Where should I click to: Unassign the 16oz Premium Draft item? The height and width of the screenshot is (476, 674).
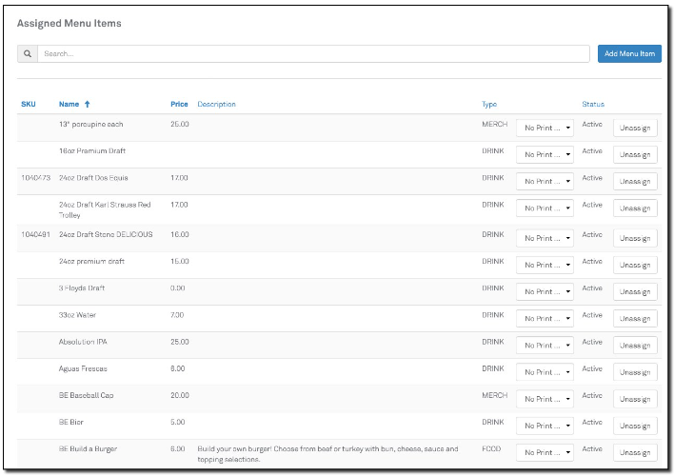(x=635, y=155)
